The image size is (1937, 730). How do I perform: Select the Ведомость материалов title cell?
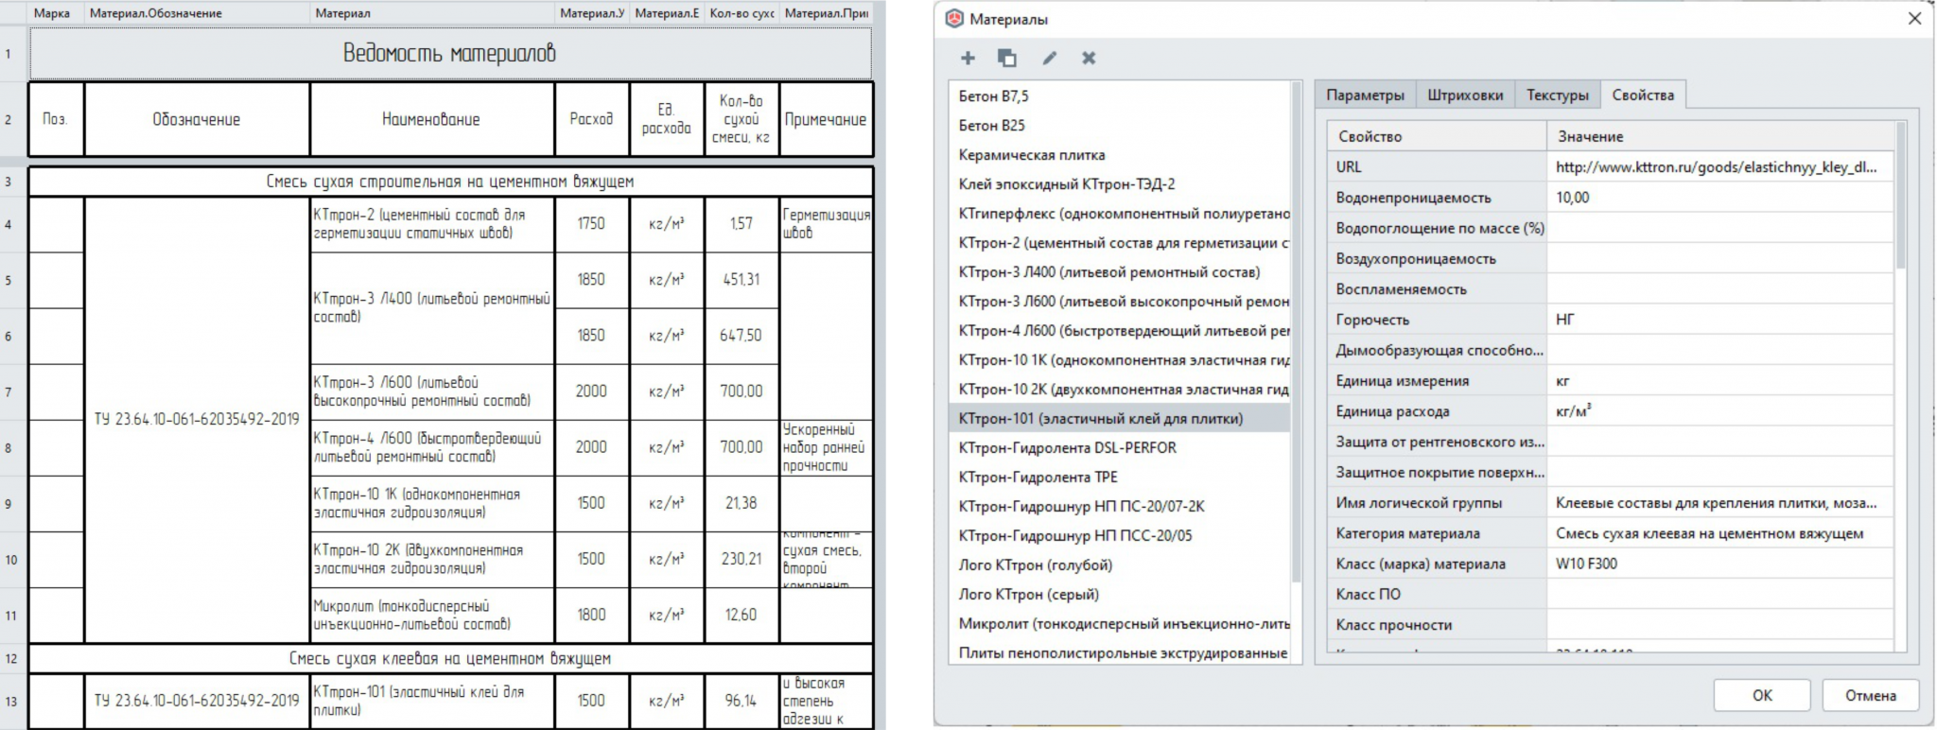coord(450,53)
